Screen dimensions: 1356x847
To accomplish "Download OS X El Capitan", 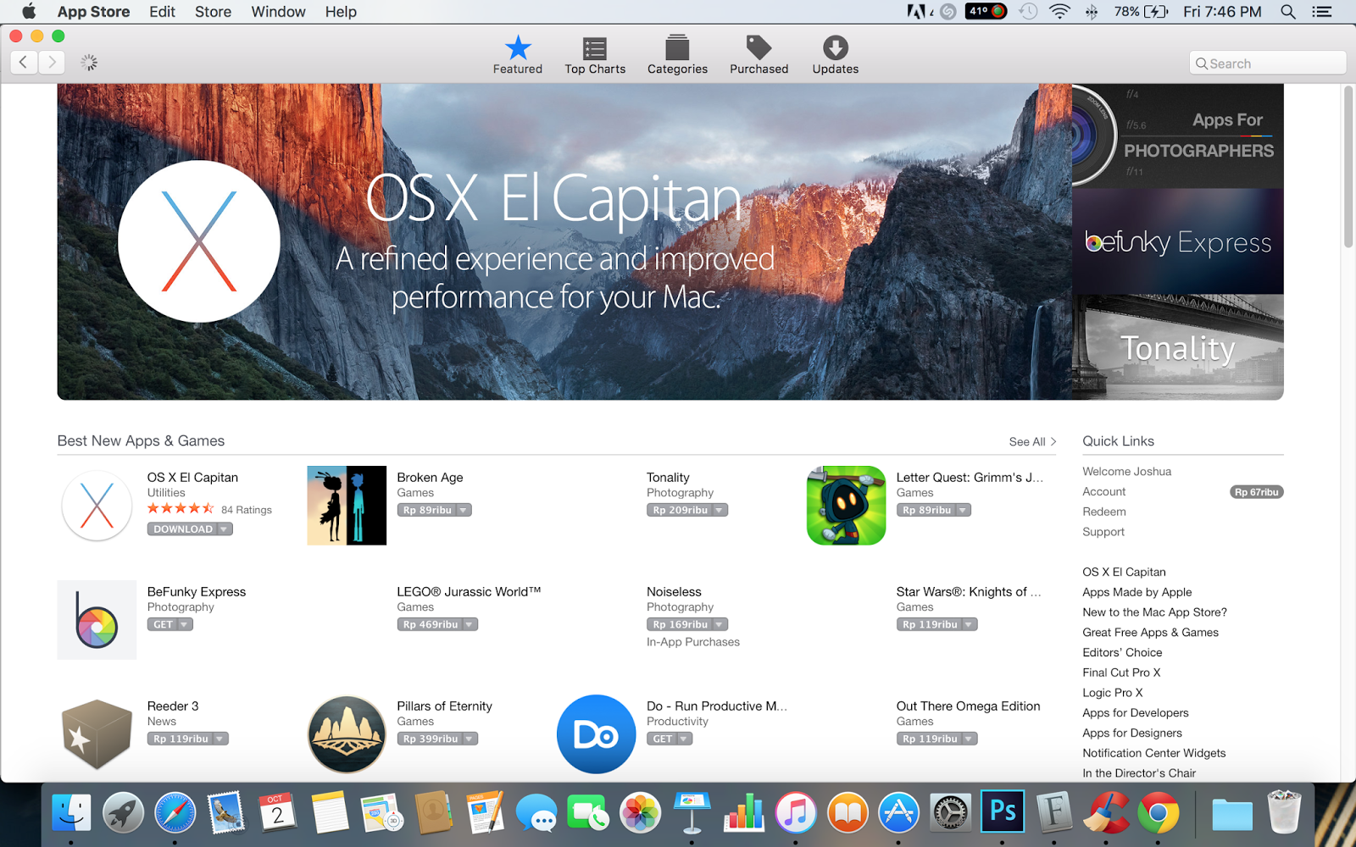I will (183, 529).
